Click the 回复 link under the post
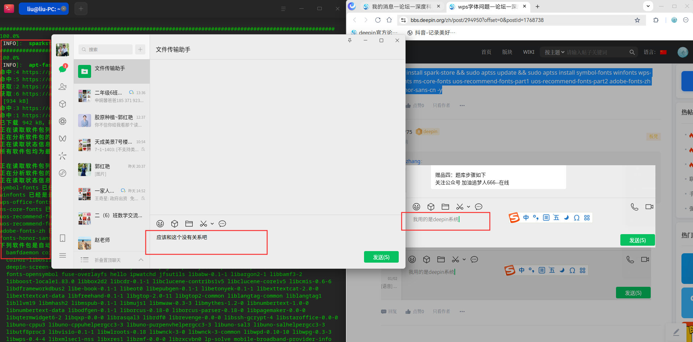Image resolution: width=693 pixels, height=342 pixels. (x=389, y=311)
